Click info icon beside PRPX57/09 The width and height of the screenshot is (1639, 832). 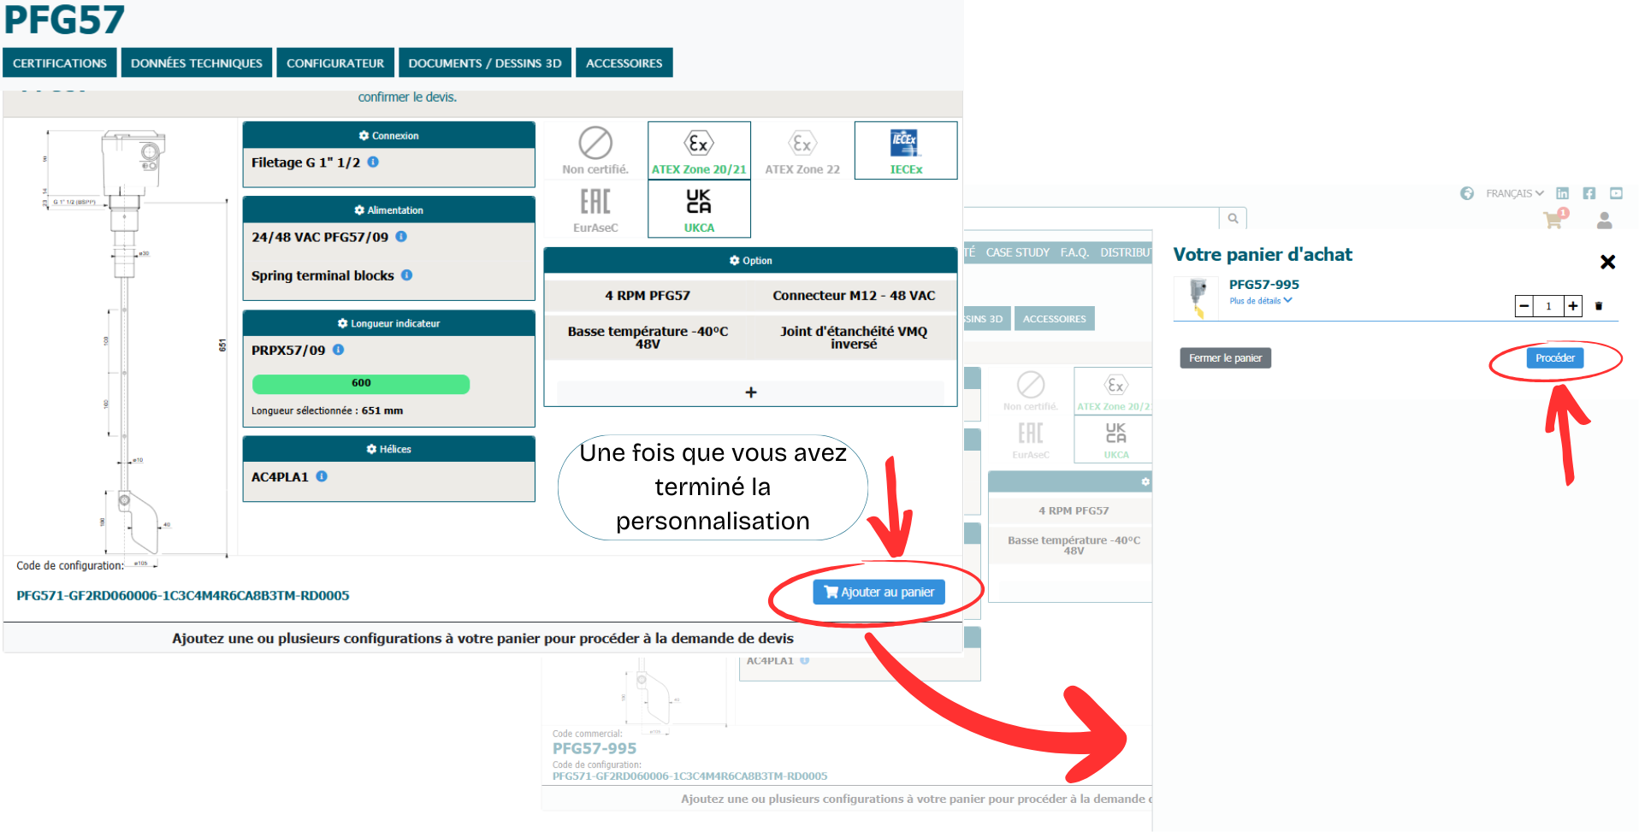tap(339, 349)
